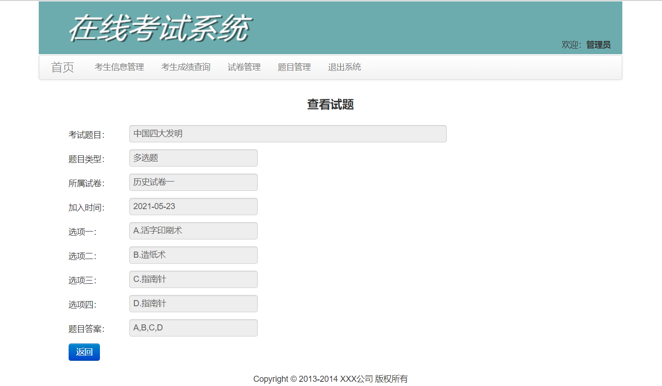This screenshot has width=662, height=386.
Task: Open 考生成绩查询 menu item
Action: 186,67
